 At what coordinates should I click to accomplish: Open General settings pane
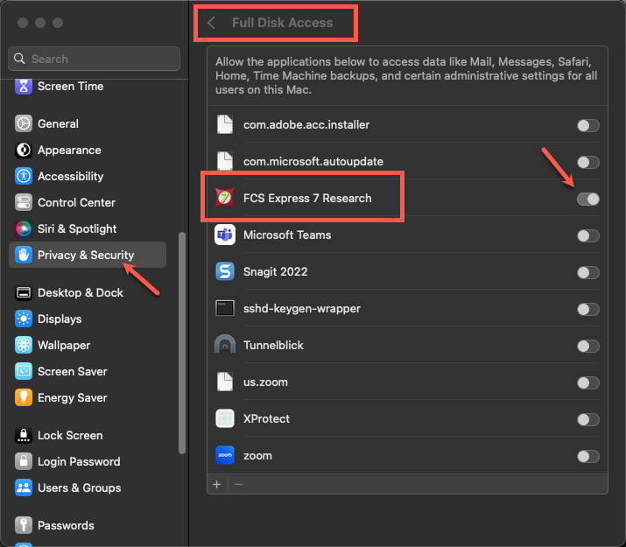tap(88, 123)
